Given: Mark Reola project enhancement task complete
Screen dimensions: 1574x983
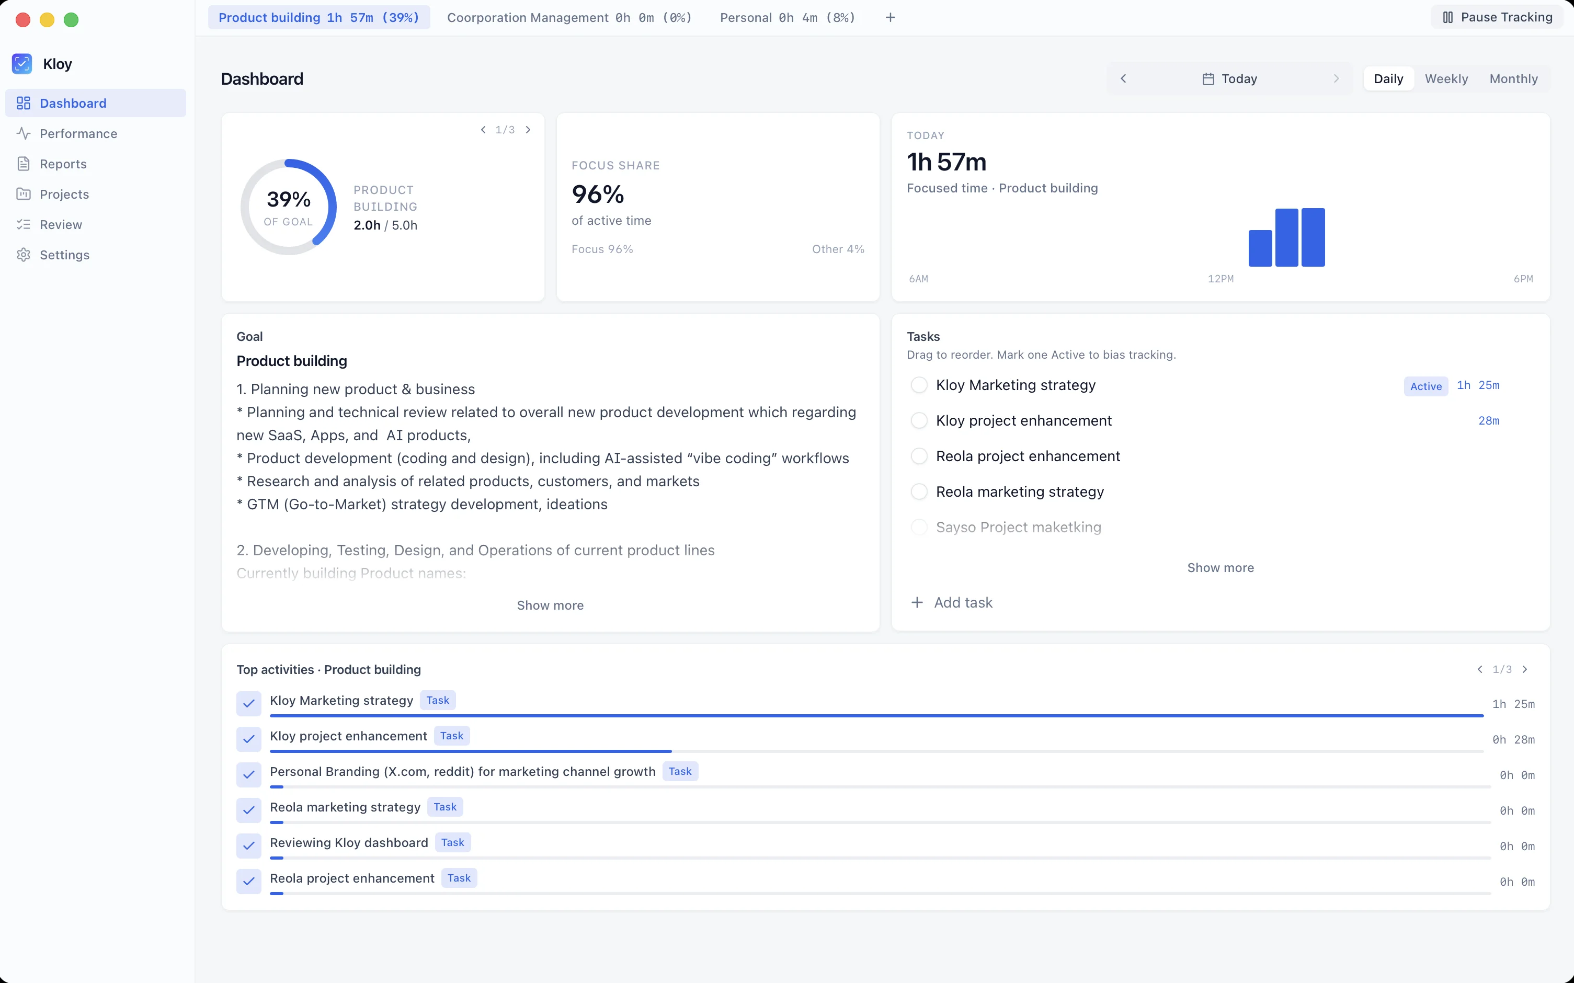Looking at the screenshot, I should pyautogui.click(x=919, y=456).
